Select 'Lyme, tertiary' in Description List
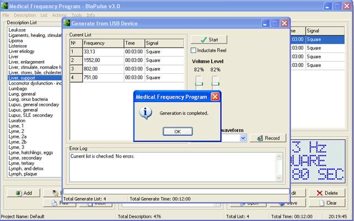 pyautogui.click(x=23, y=163)
